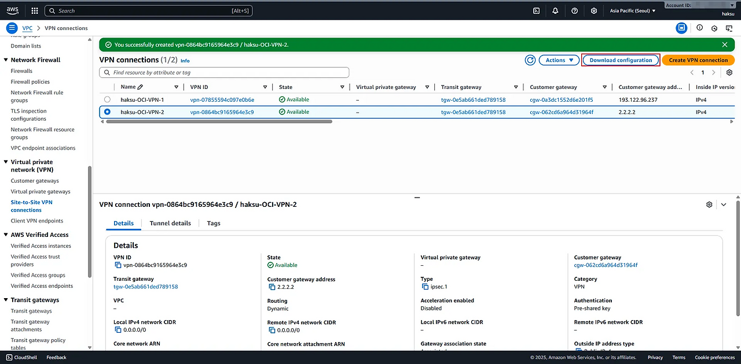The width and height of the screenshot is (741, 364).
Task: Select the haksu-OCI-VPN-2 radio button
Action: pos(107,112)
